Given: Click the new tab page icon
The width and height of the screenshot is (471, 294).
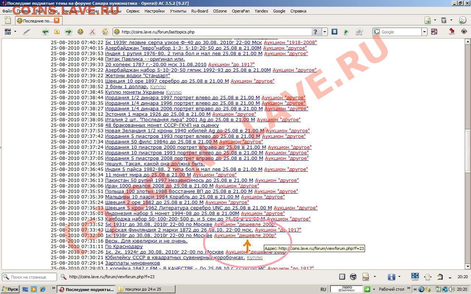Looking at the screenshot, I should (x=428, y=21).
